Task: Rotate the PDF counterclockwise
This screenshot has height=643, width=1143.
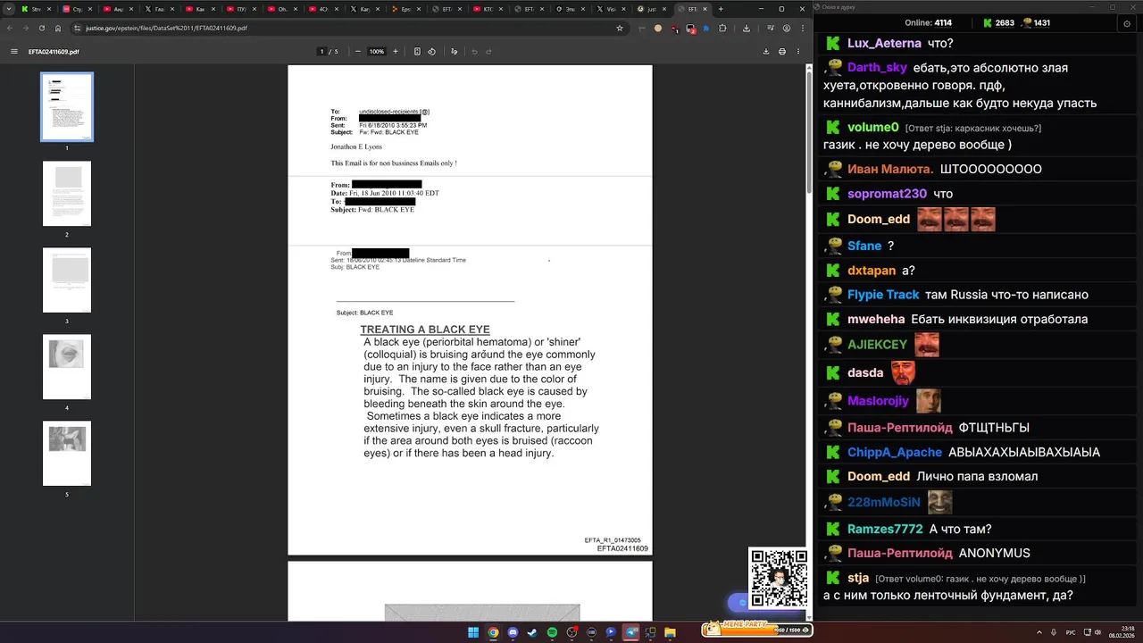Action: click(432, 52)
